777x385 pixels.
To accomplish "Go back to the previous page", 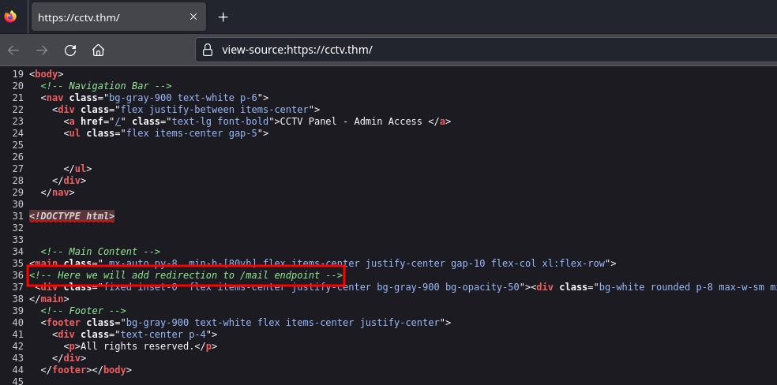I will click(13, 50).
